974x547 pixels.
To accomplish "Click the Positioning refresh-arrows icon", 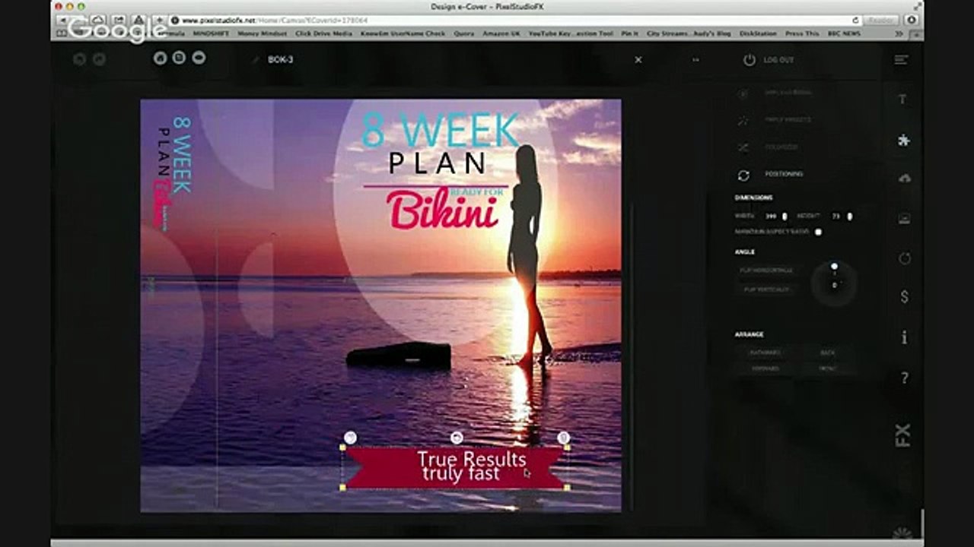I will point(743,175).
